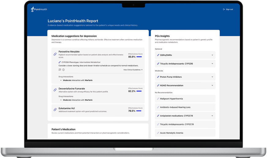Click the Medication suggestions for depression heading
The width and height of the screenshot is (267, 158).
[x=74, y=36]
